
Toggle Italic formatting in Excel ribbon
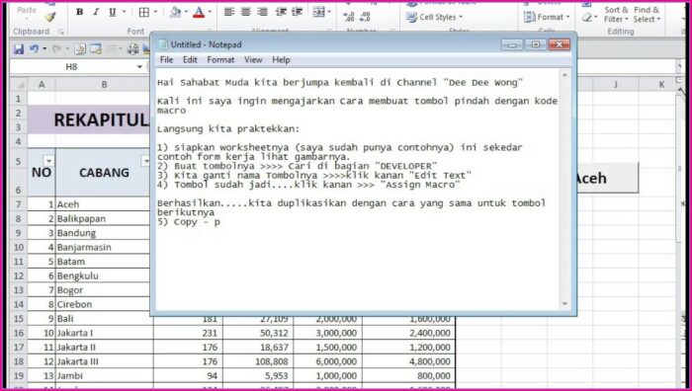click(x=96, y=13)
